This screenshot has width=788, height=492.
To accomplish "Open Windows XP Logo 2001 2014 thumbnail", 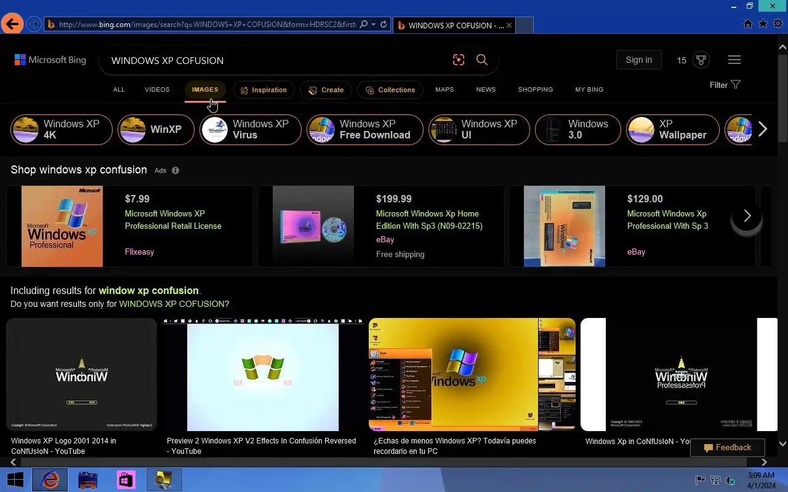I will click(x=82, y=374).
